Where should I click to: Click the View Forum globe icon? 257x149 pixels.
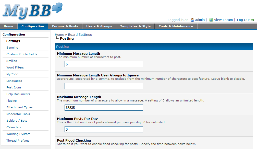click(x=211, y=20)
